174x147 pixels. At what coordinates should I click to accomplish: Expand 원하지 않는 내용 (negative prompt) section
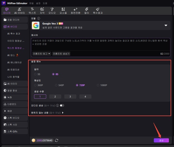tap(63, 113)
